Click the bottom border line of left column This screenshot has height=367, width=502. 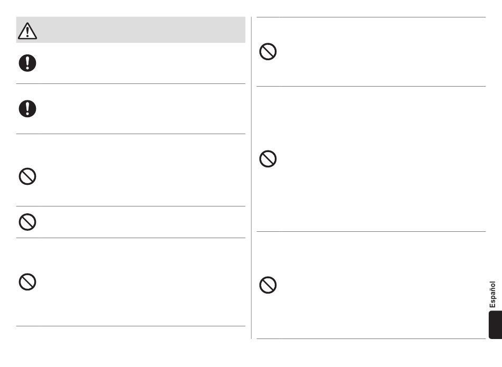(131, 326)
